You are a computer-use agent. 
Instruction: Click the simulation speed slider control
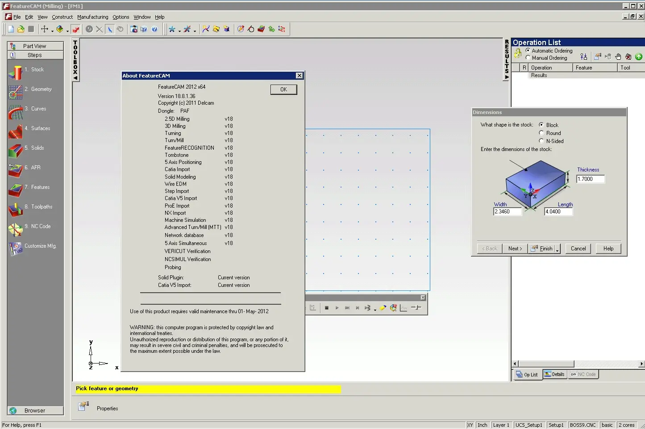416,308
